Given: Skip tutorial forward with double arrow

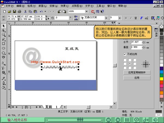Looking at the screenshot, I should [x=118, y=120].
